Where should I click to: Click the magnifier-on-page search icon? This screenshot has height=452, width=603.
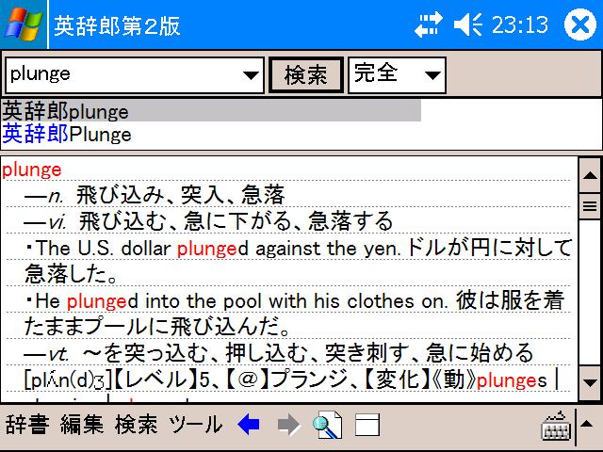point(328,425)
